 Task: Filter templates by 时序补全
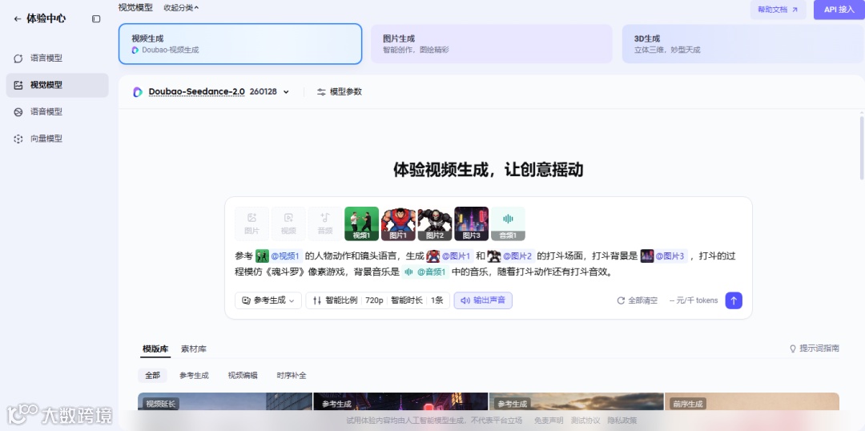tap(292, 375)
